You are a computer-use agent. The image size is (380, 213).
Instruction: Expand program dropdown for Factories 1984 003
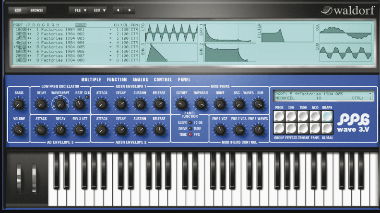110,38
